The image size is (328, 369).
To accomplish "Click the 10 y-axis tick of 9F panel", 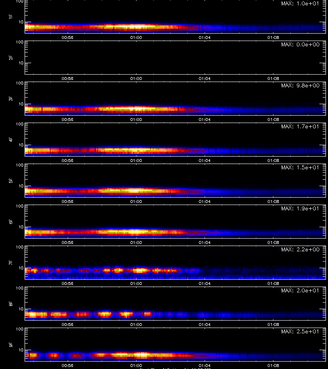I will [21, 350].
